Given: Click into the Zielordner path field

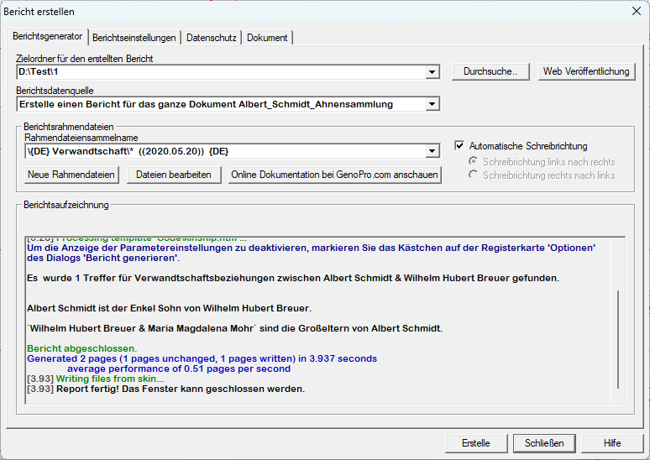Looking at the screenshot, I should coord(218,73).
